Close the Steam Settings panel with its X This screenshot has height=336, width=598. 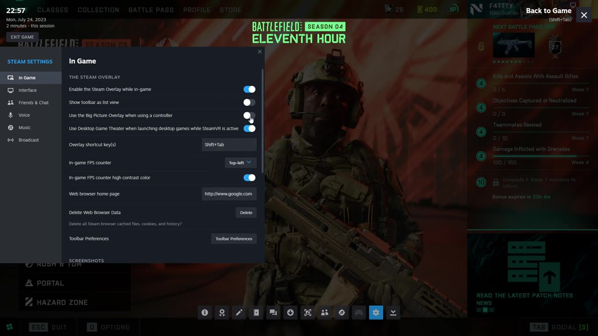point(260,52)
